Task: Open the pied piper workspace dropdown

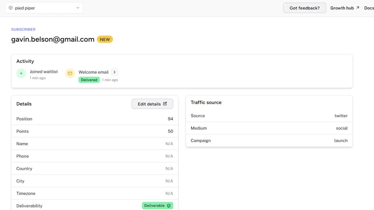Action: (x=44, y=8)
